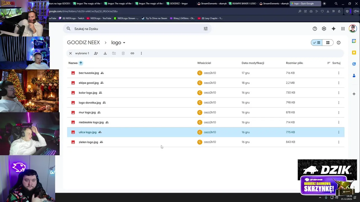Click the share (add person) icon in toolbar
Image resolution: width=360 pixels, height=202 pixels.
click(x=96, y=53)
